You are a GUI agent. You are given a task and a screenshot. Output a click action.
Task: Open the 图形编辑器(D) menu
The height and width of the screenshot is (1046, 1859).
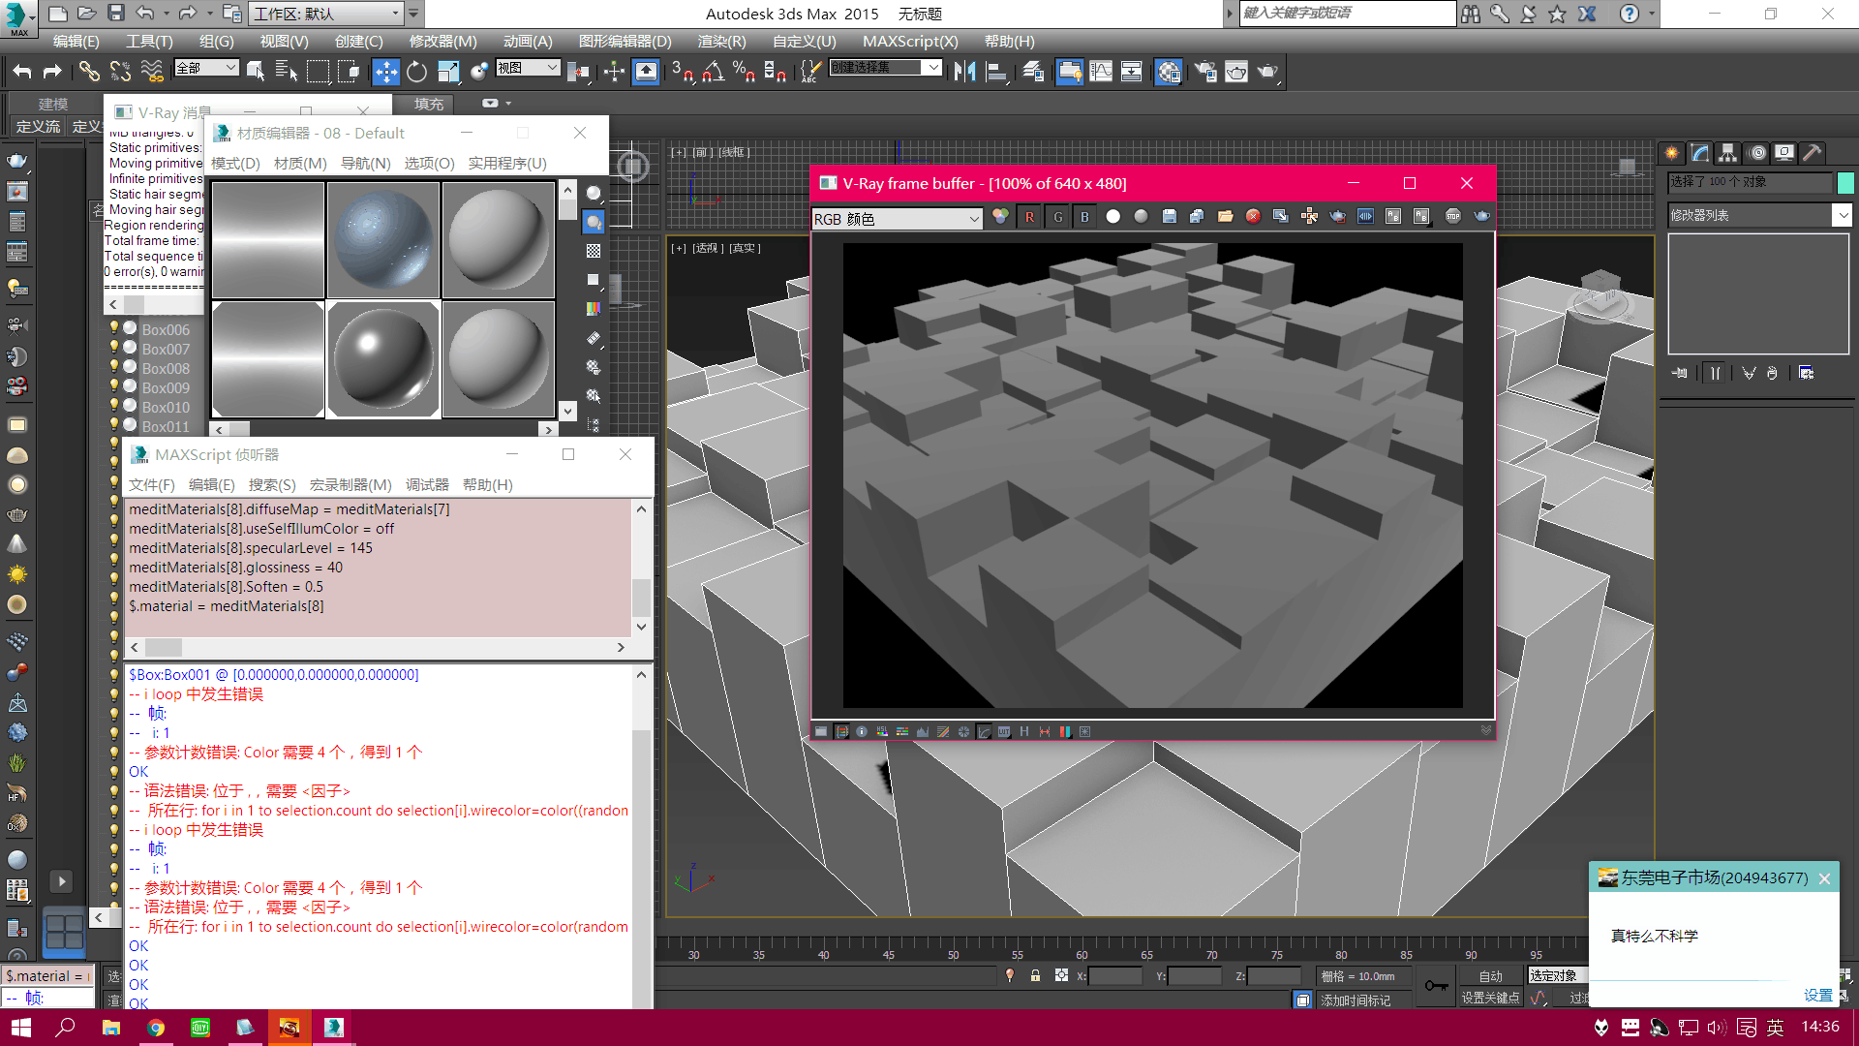(625, 42)
